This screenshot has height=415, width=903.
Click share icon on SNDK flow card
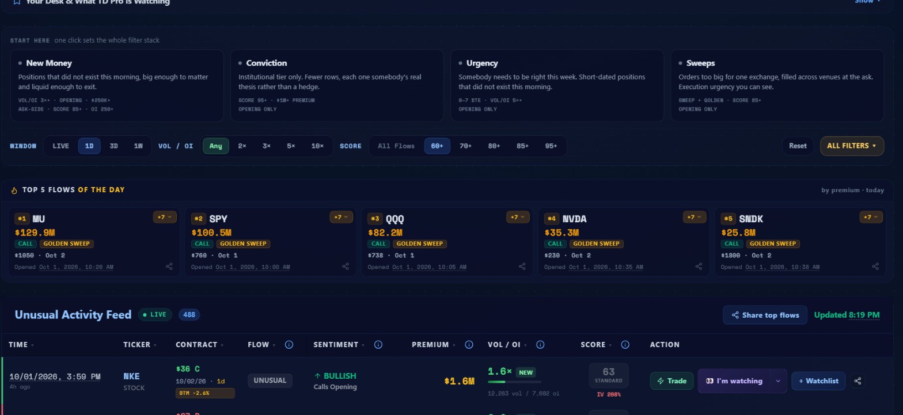[x=875, y=266]
